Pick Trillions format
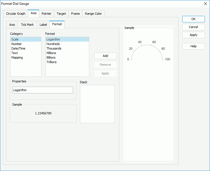210x171 pixels. (x=67, y=62)
